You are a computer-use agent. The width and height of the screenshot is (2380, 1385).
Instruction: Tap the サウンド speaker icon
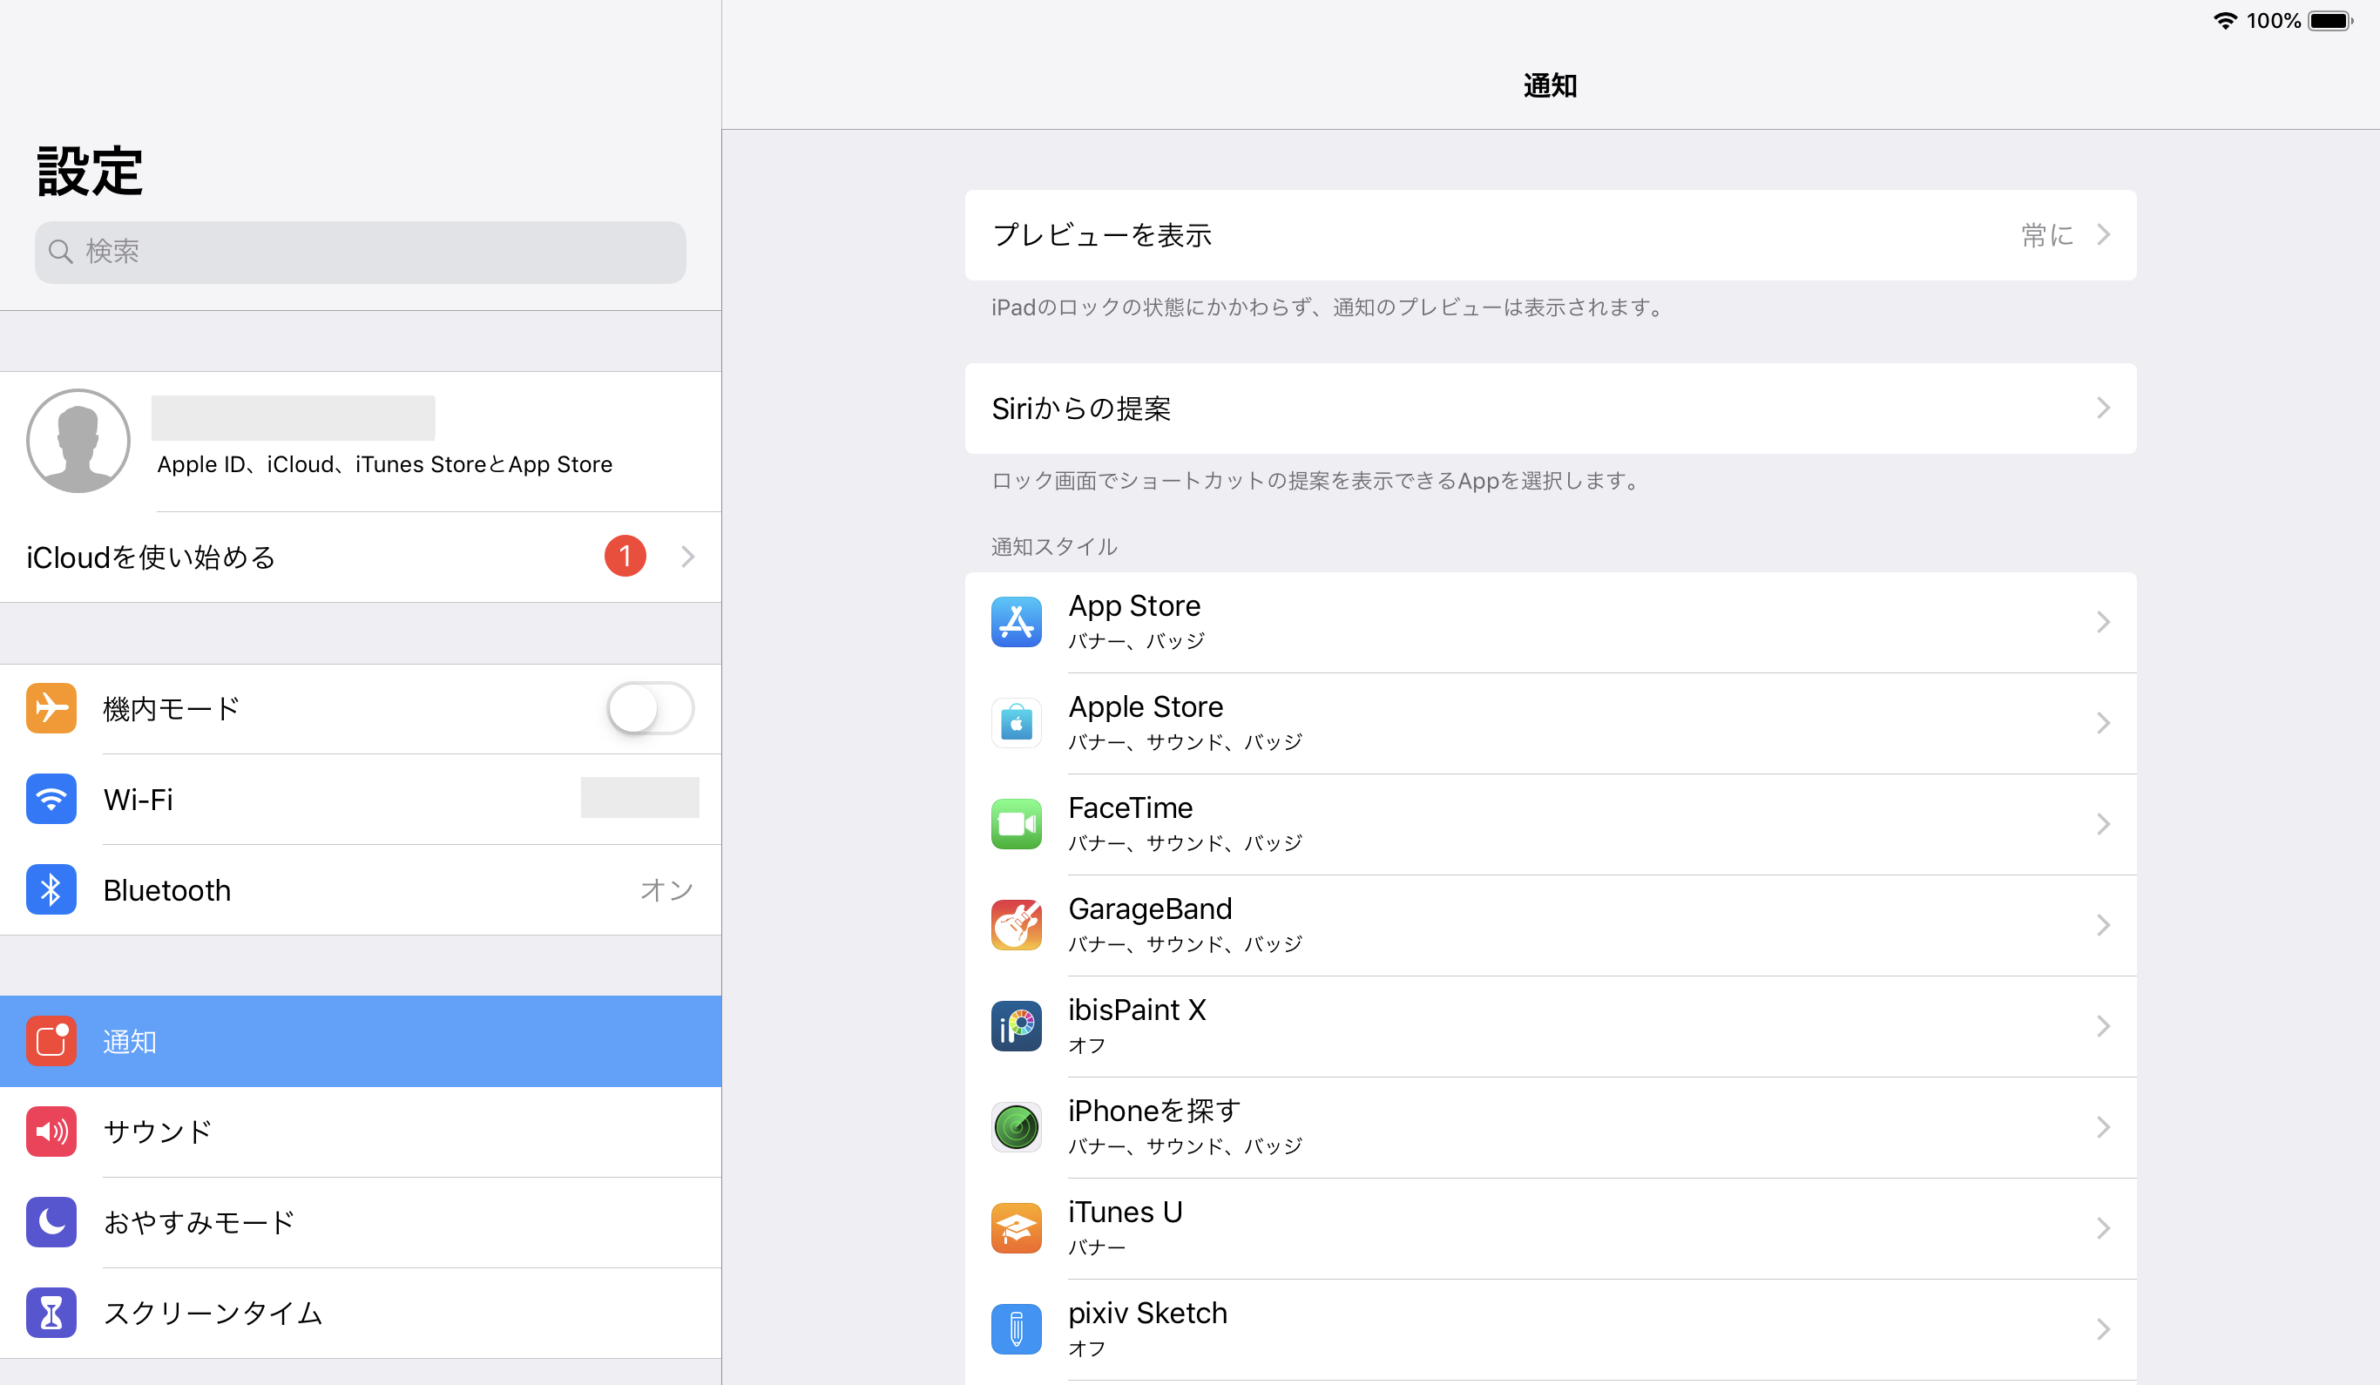51,1132
